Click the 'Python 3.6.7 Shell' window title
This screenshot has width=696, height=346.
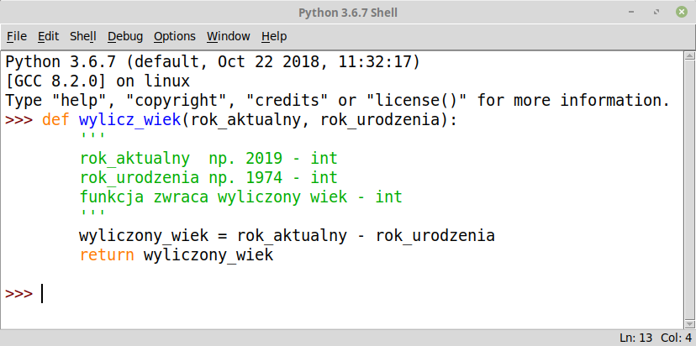[347, 13]
